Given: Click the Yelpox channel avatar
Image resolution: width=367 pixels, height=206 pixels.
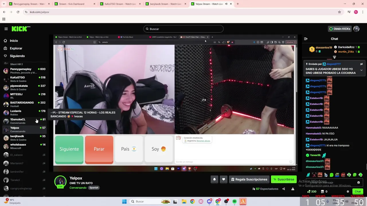Looking at the screenshot, I should pos(60,182).
